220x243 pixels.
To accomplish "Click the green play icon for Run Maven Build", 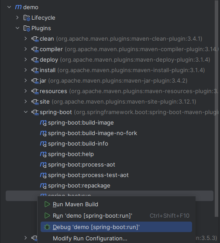I will (x=47, y=204).
